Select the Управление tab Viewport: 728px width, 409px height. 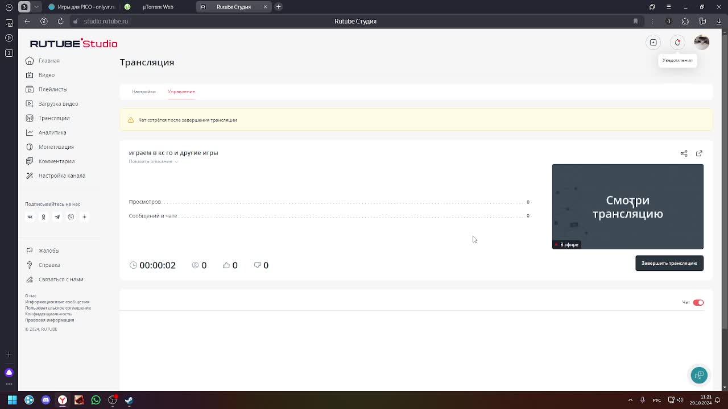click(x=181, y=91)
